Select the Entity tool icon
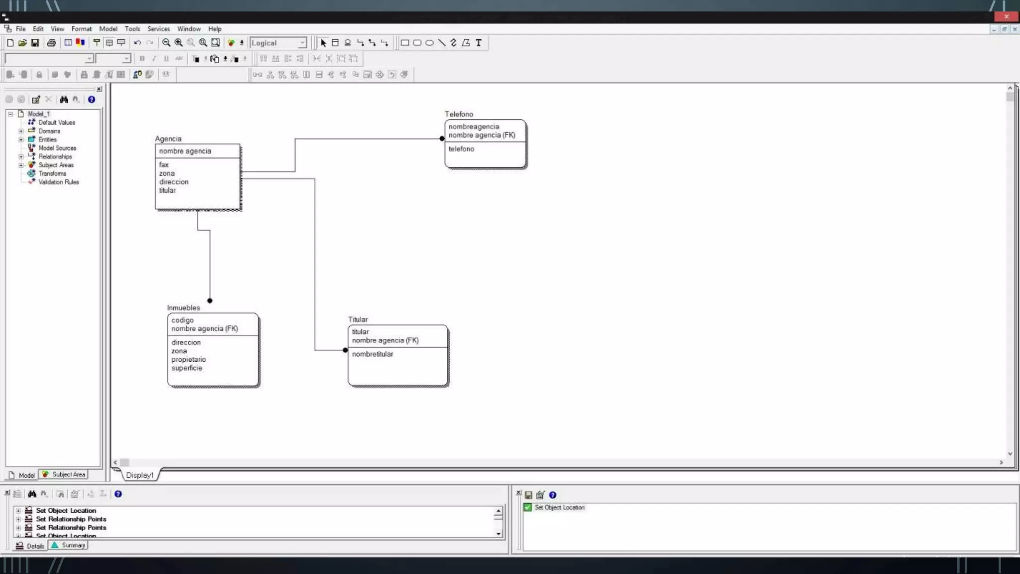 pyautogui.click(x=335, y=43)
